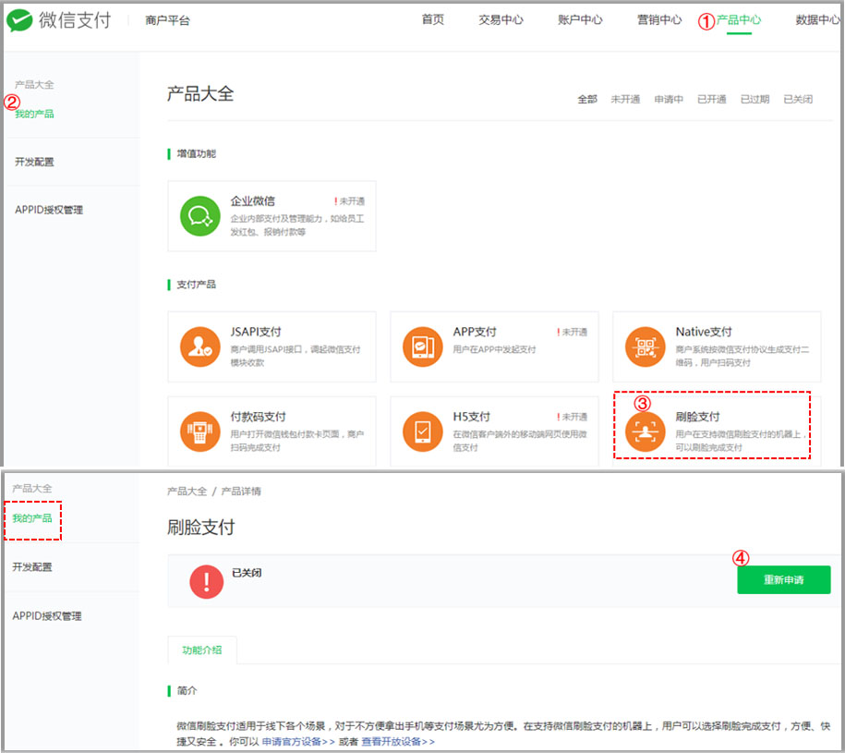Open the APP支付 product title
Viewport: 845px width, 753px height.
475,332
